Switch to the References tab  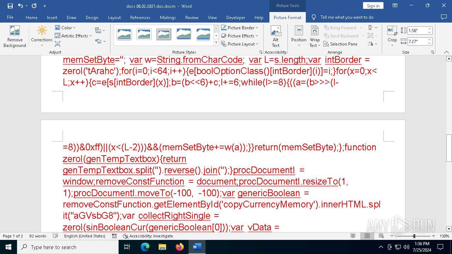(140, 17)
